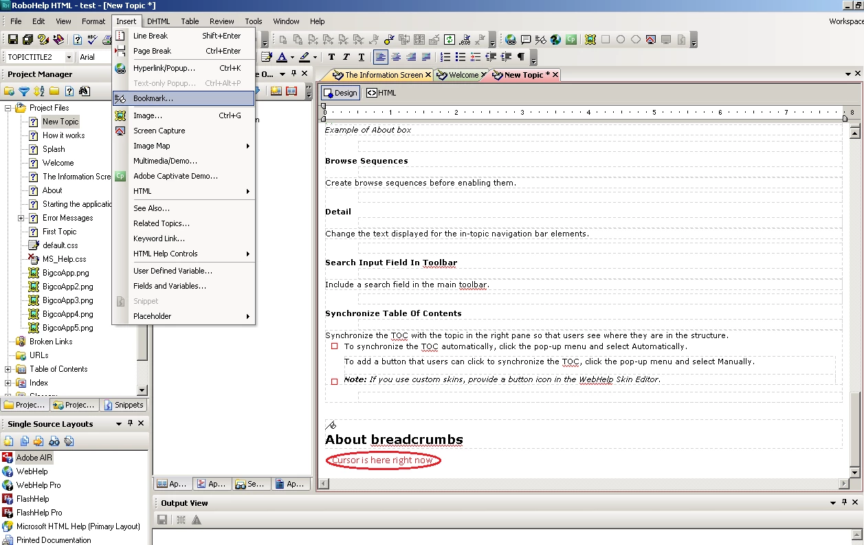
Task: Click the globe link hyperlink toolbar icon
Action: pos(511,40)
